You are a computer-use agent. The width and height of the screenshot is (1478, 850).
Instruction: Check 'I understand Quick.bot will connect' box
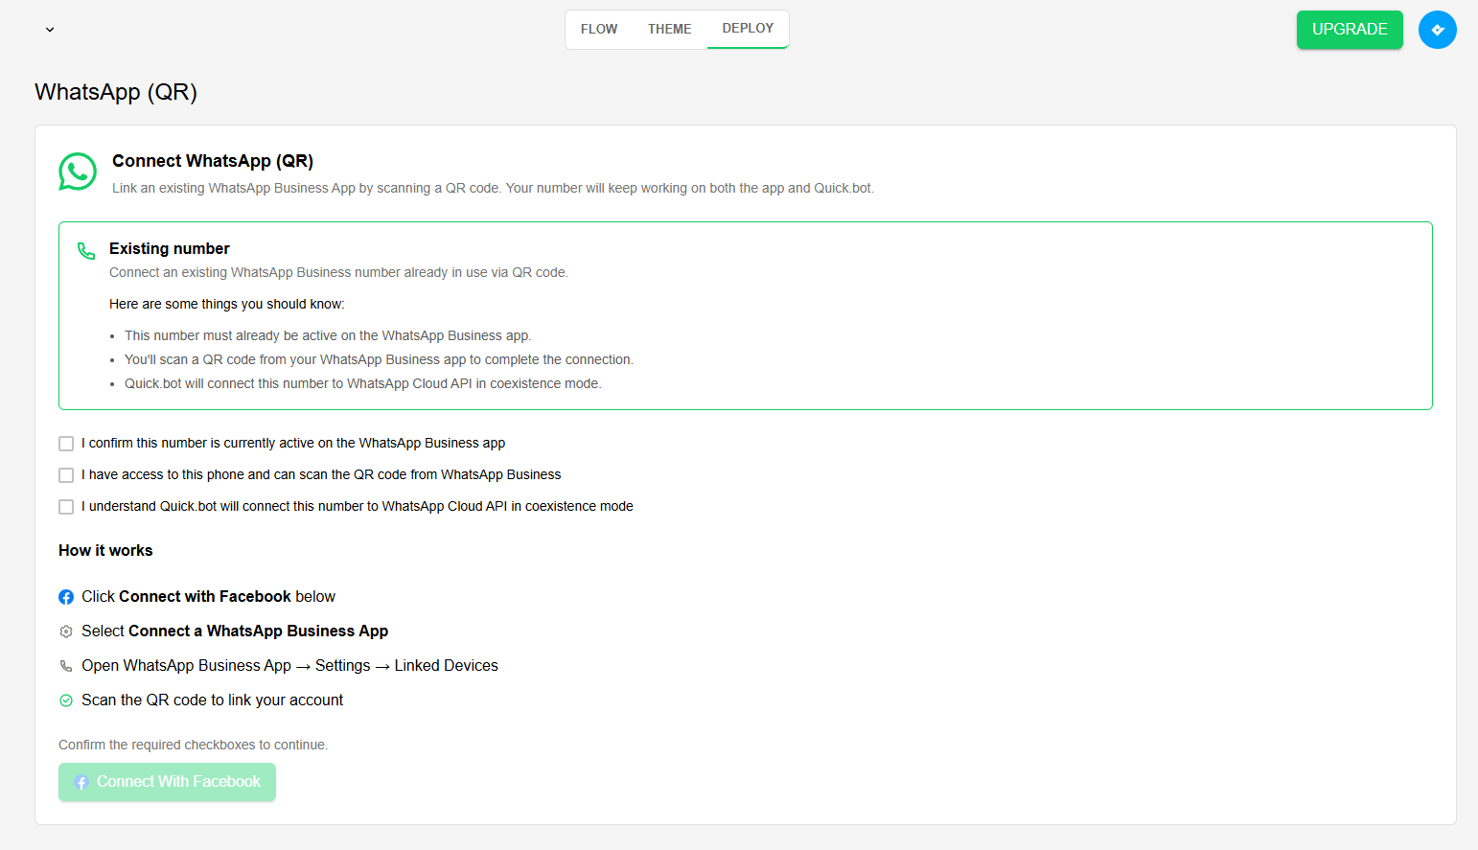66,507
